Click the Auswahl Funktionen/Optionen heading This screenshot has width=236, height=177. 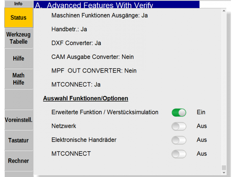point(85,98)
